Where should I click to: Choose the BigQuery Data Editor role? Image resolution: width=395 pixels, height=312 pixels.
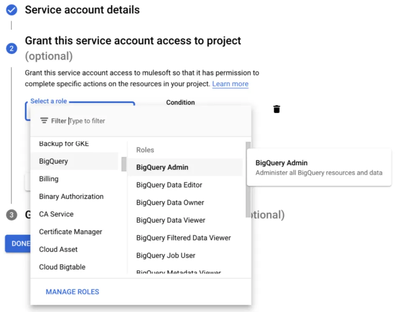click(x=185, y=185)
